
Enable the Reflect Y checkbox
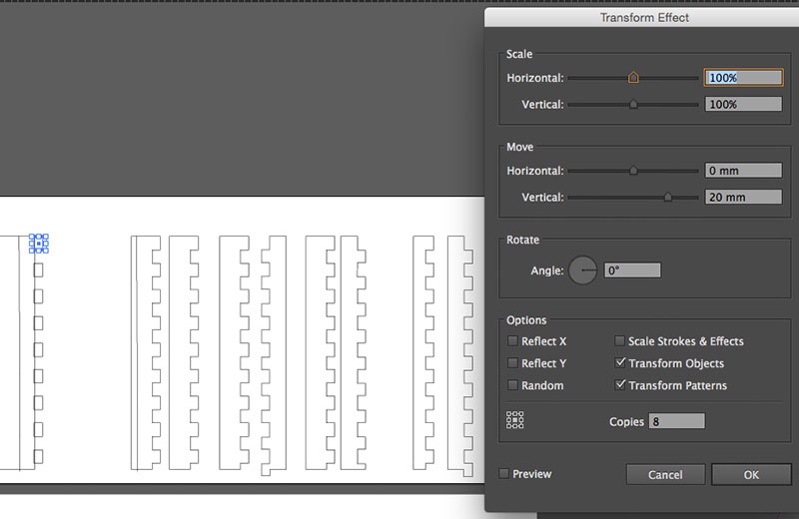pyautogui.click(x=512, y=363)
